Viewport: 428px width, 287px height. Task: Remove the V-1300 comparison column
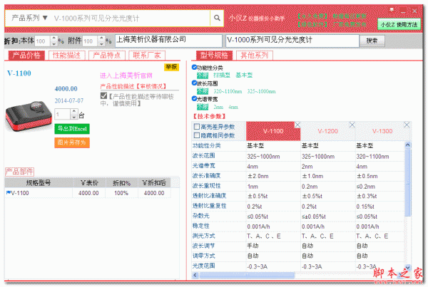point(407,125)
